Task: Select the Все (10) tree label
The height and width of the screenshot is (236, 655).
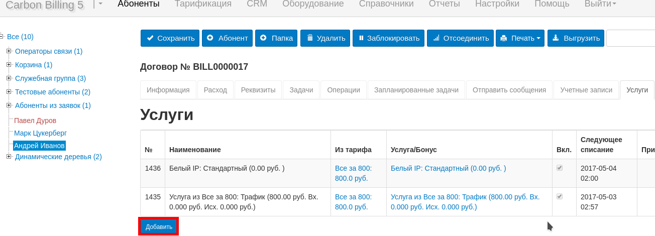Action: pyautogui.click(x=20, y=37)
